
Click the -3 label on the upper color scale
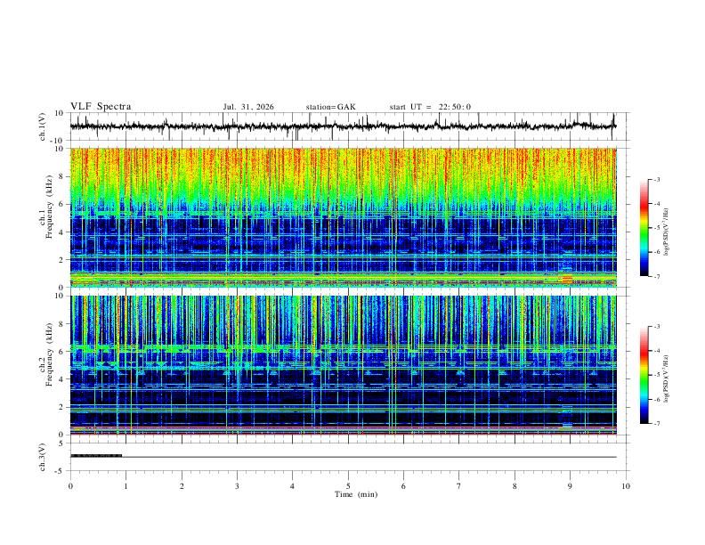point(656,179)
